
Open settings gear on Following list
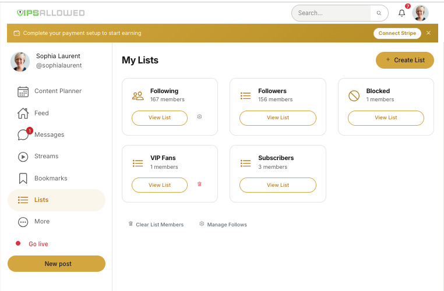tap(199, 117)
